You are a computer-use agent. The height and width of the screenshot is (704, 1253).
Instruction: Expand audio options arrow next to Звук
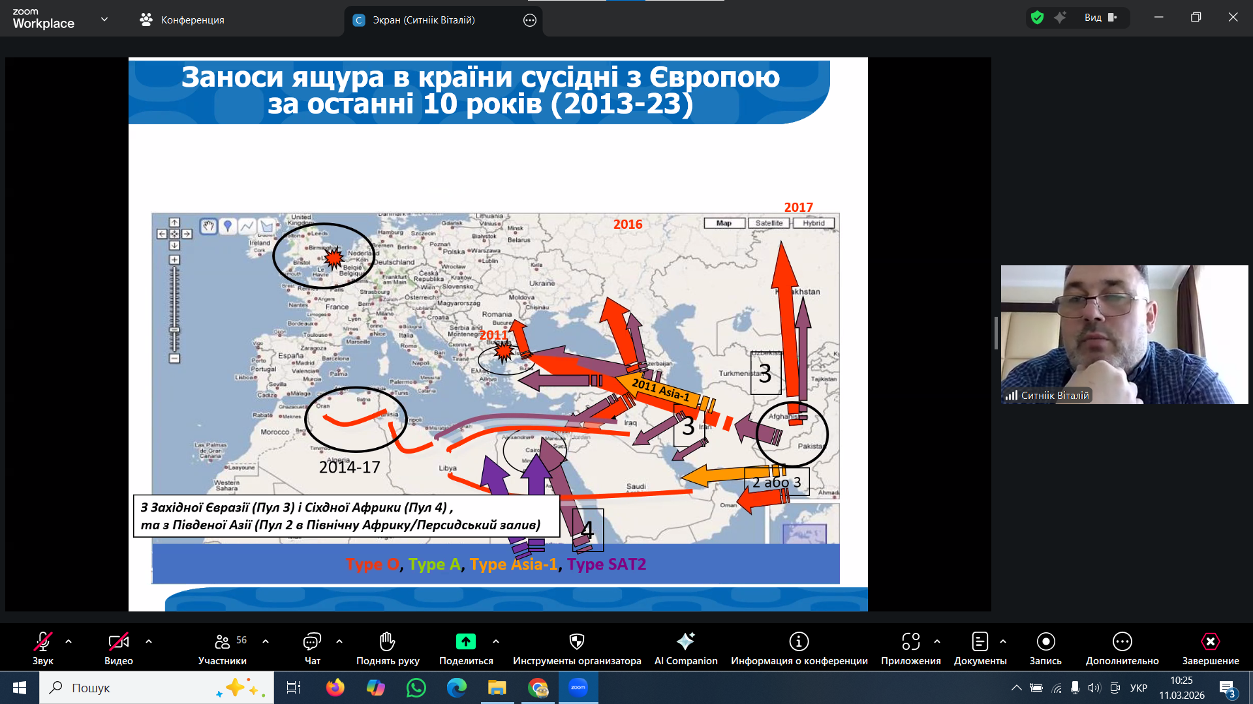69,641
